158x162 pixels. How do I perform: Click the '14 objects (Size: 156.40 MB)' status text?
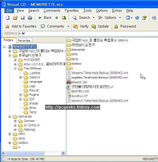click(26, 159)
